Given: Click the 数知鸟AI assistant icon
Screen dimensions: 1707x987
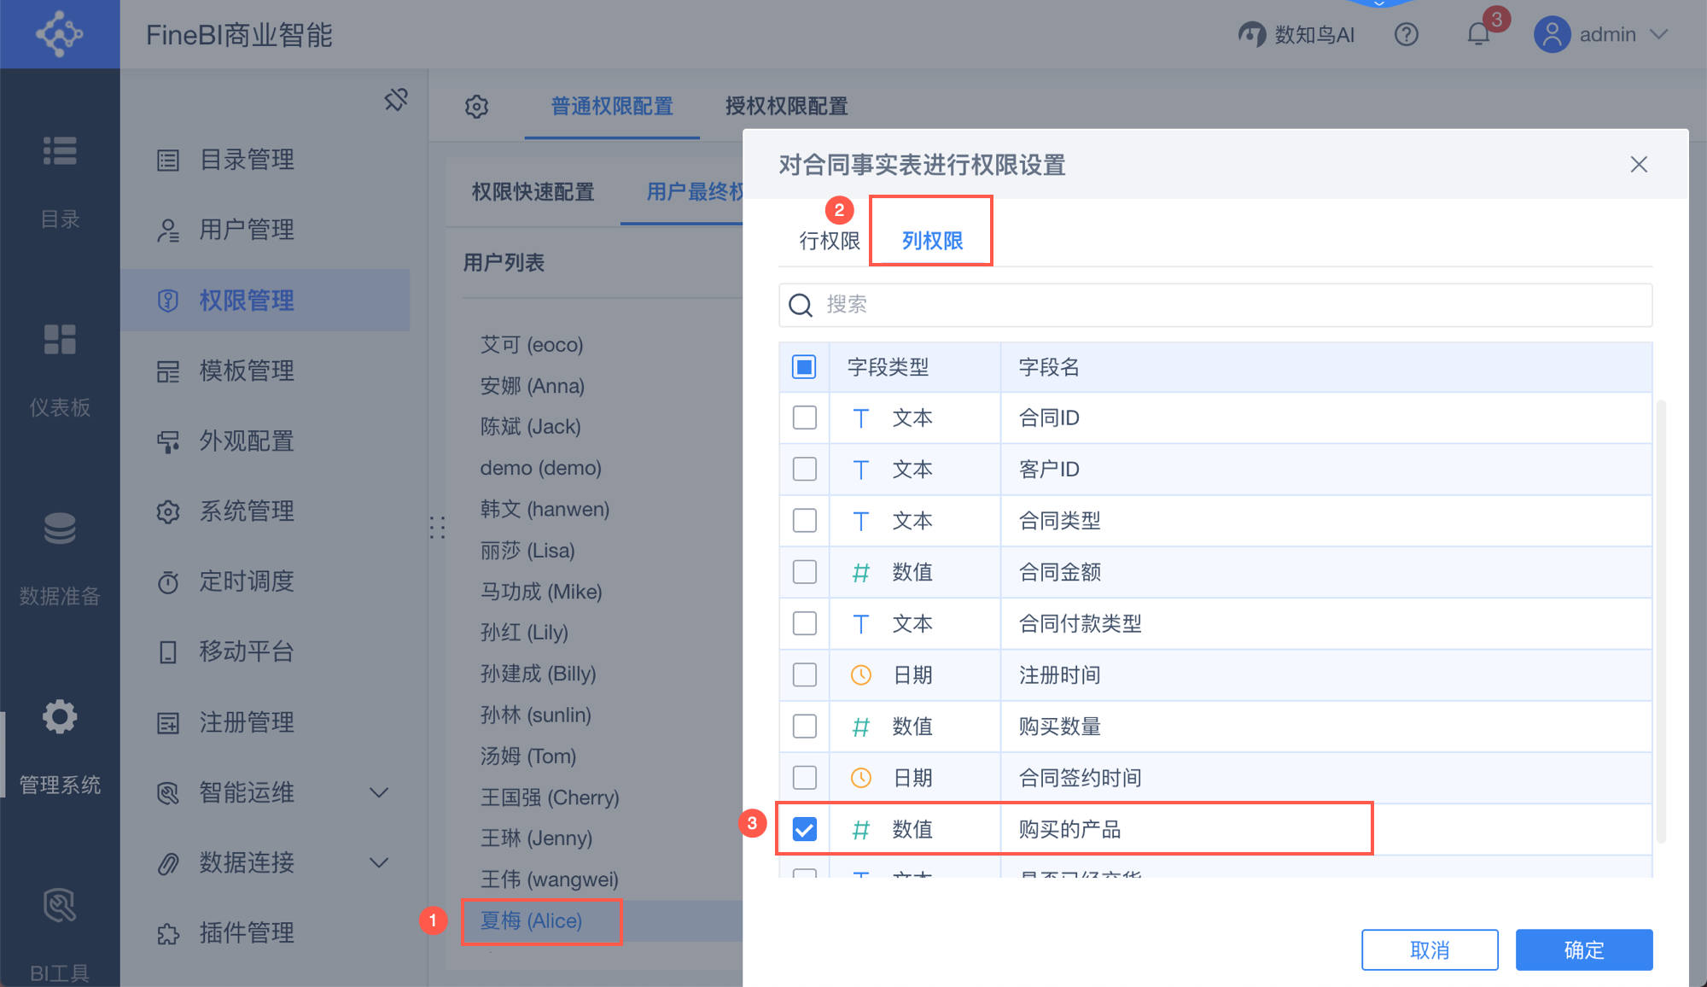Looking at the screenshot, I should coord(1252,35).
